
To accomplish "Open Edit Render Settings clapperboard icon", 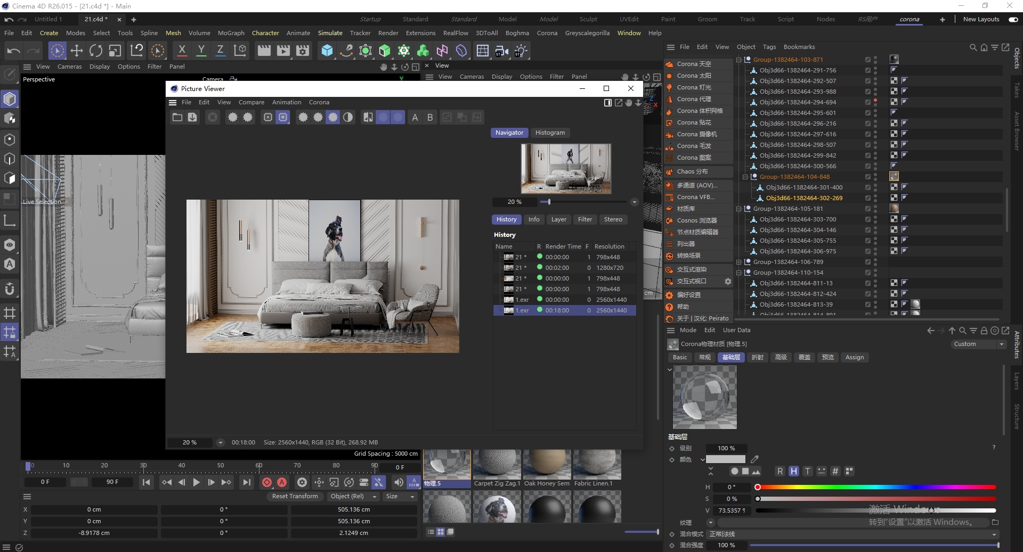I will [x=303, y=51].
